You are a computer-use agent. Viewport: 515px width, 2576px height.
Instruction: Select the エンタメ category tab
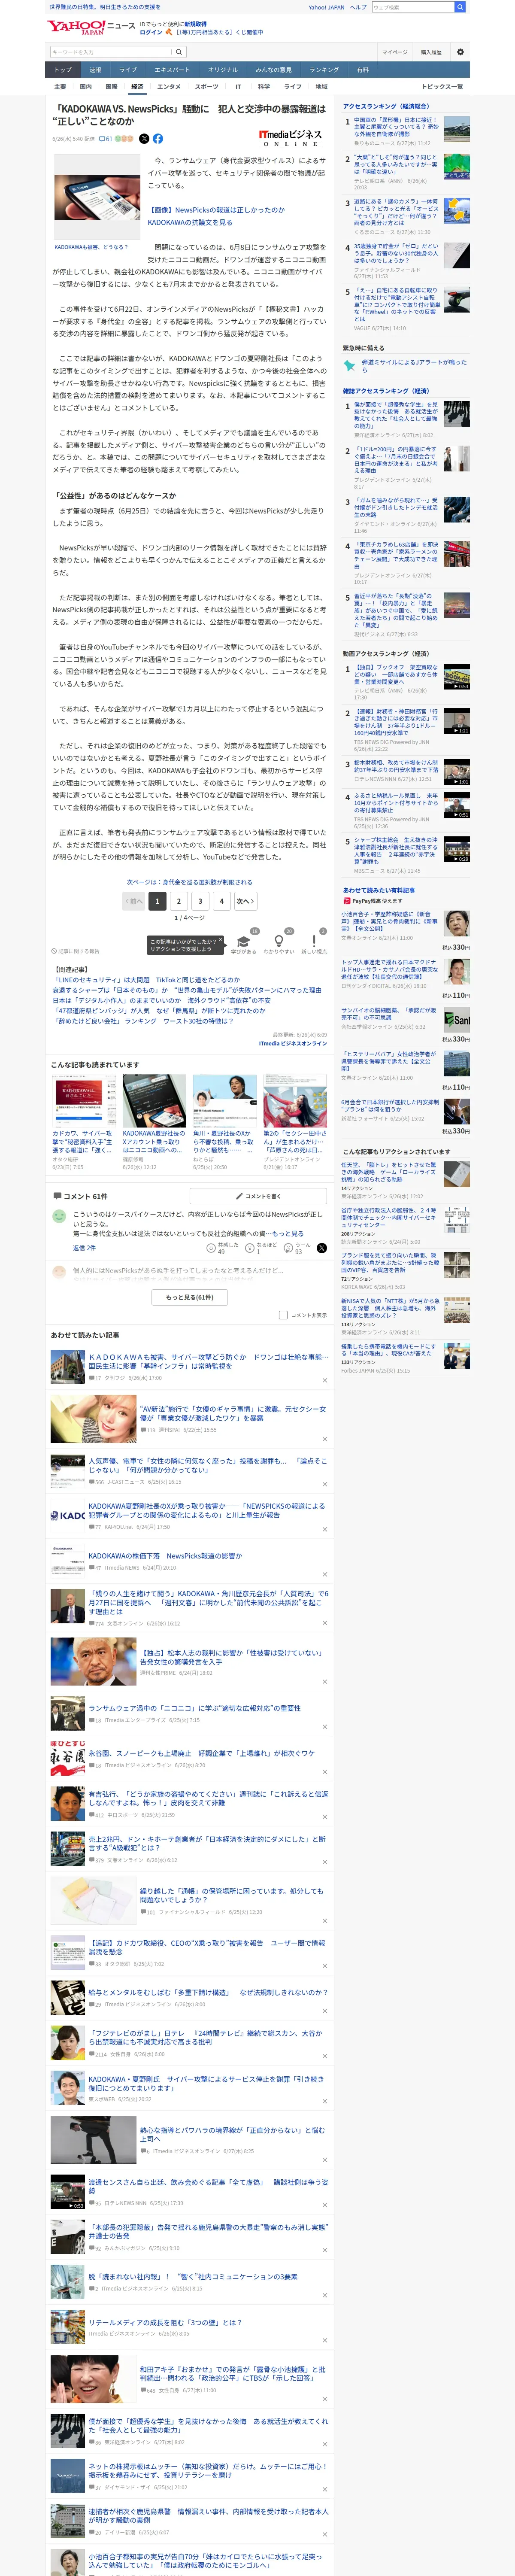pyautogui.click(x=169, y=87)
